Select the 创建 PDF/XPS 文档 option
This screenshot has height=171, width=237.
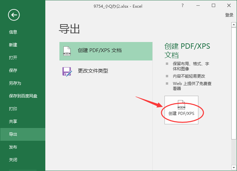pos(106,51)
